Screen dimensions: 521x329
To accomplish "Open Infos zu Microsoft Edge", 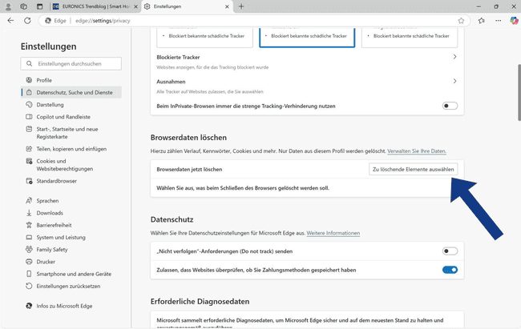I will tap(71, 306).
